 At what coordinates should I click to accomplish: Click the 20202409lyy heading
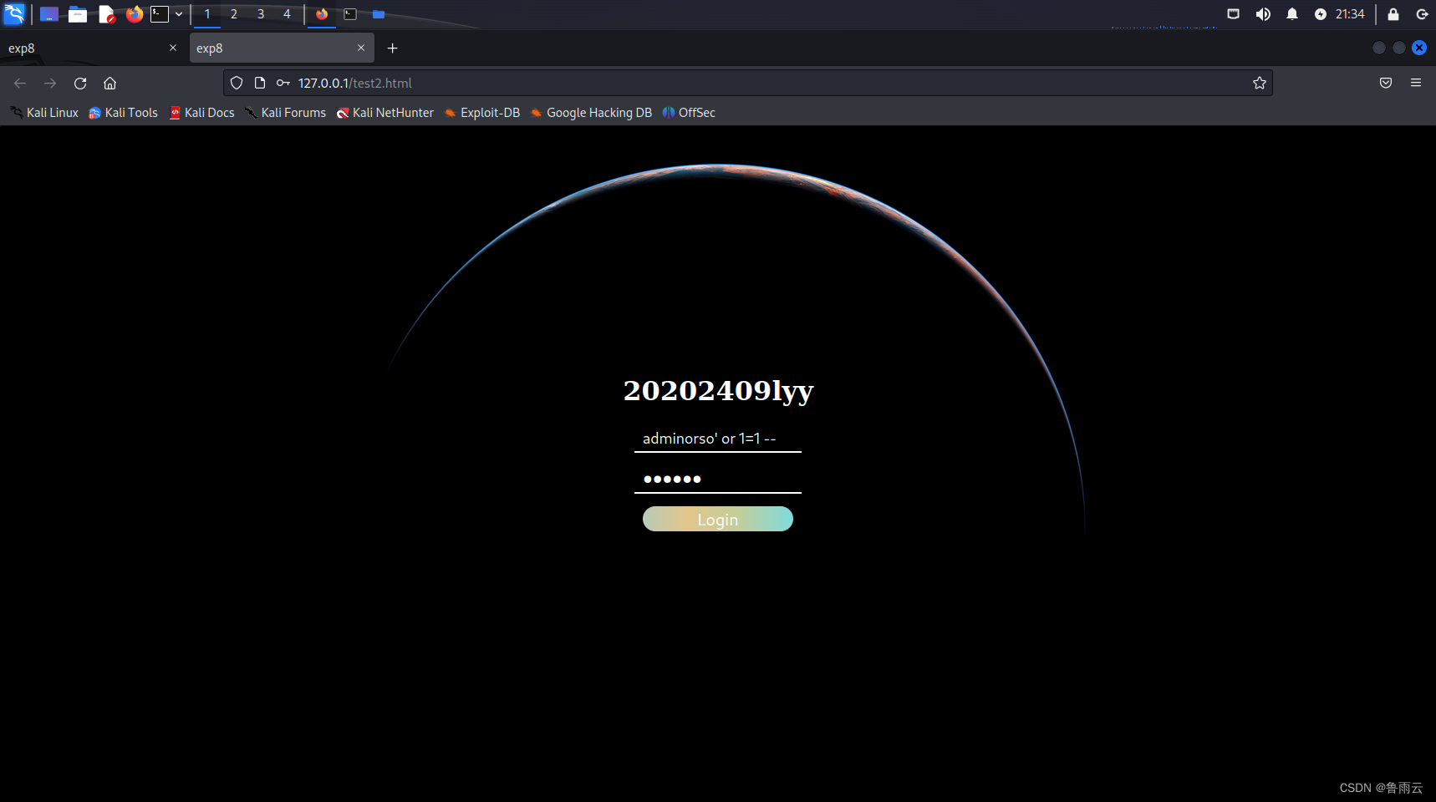718,390
